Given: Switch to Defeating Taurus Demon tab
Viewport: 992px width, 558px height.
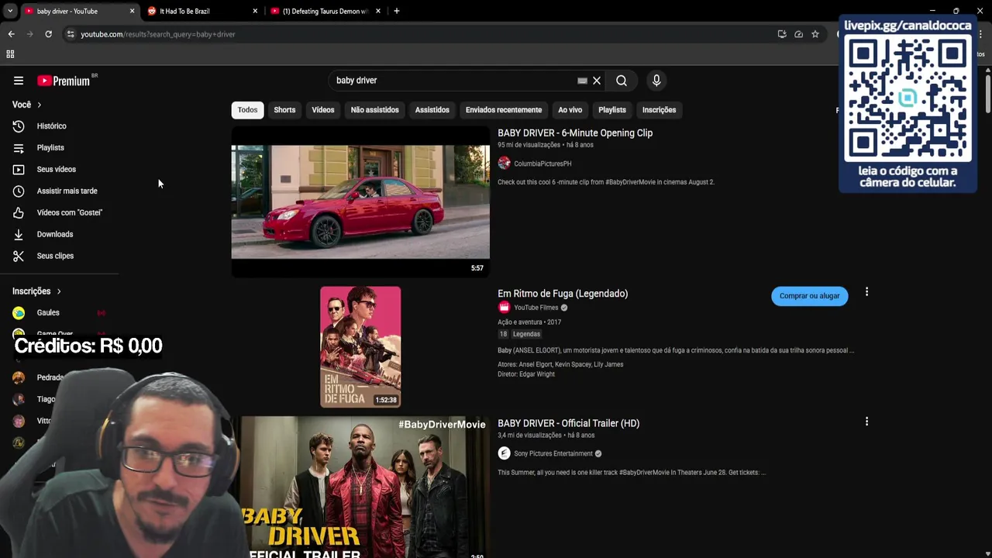Looking at the screenshot, I should tap(325, 12).
